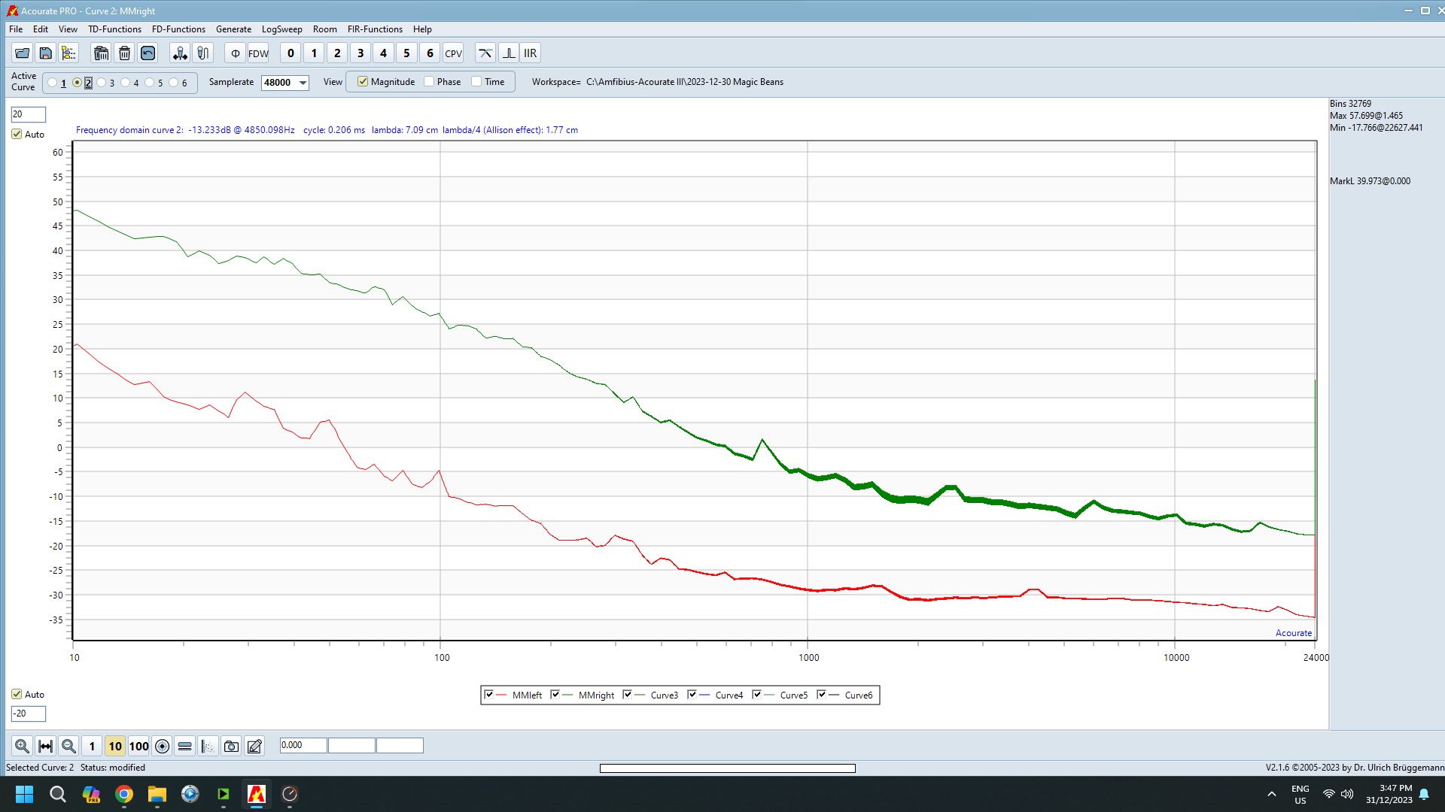The height and width of the screenshot is (812, 1445).
Task: Click the dotted scatter display icon
Action: [208, 746]
